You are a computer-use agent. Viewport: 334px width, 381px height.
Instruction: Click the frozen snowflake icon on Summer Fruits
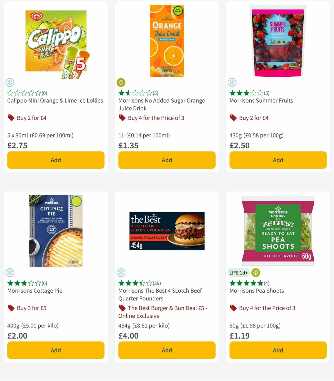(x=232, y=82)
